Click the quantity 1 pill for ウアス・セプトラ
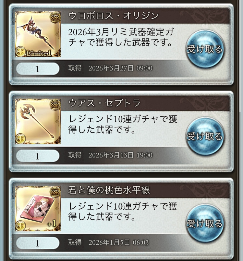This screenshot has height=261, width=243. point(38,156)
